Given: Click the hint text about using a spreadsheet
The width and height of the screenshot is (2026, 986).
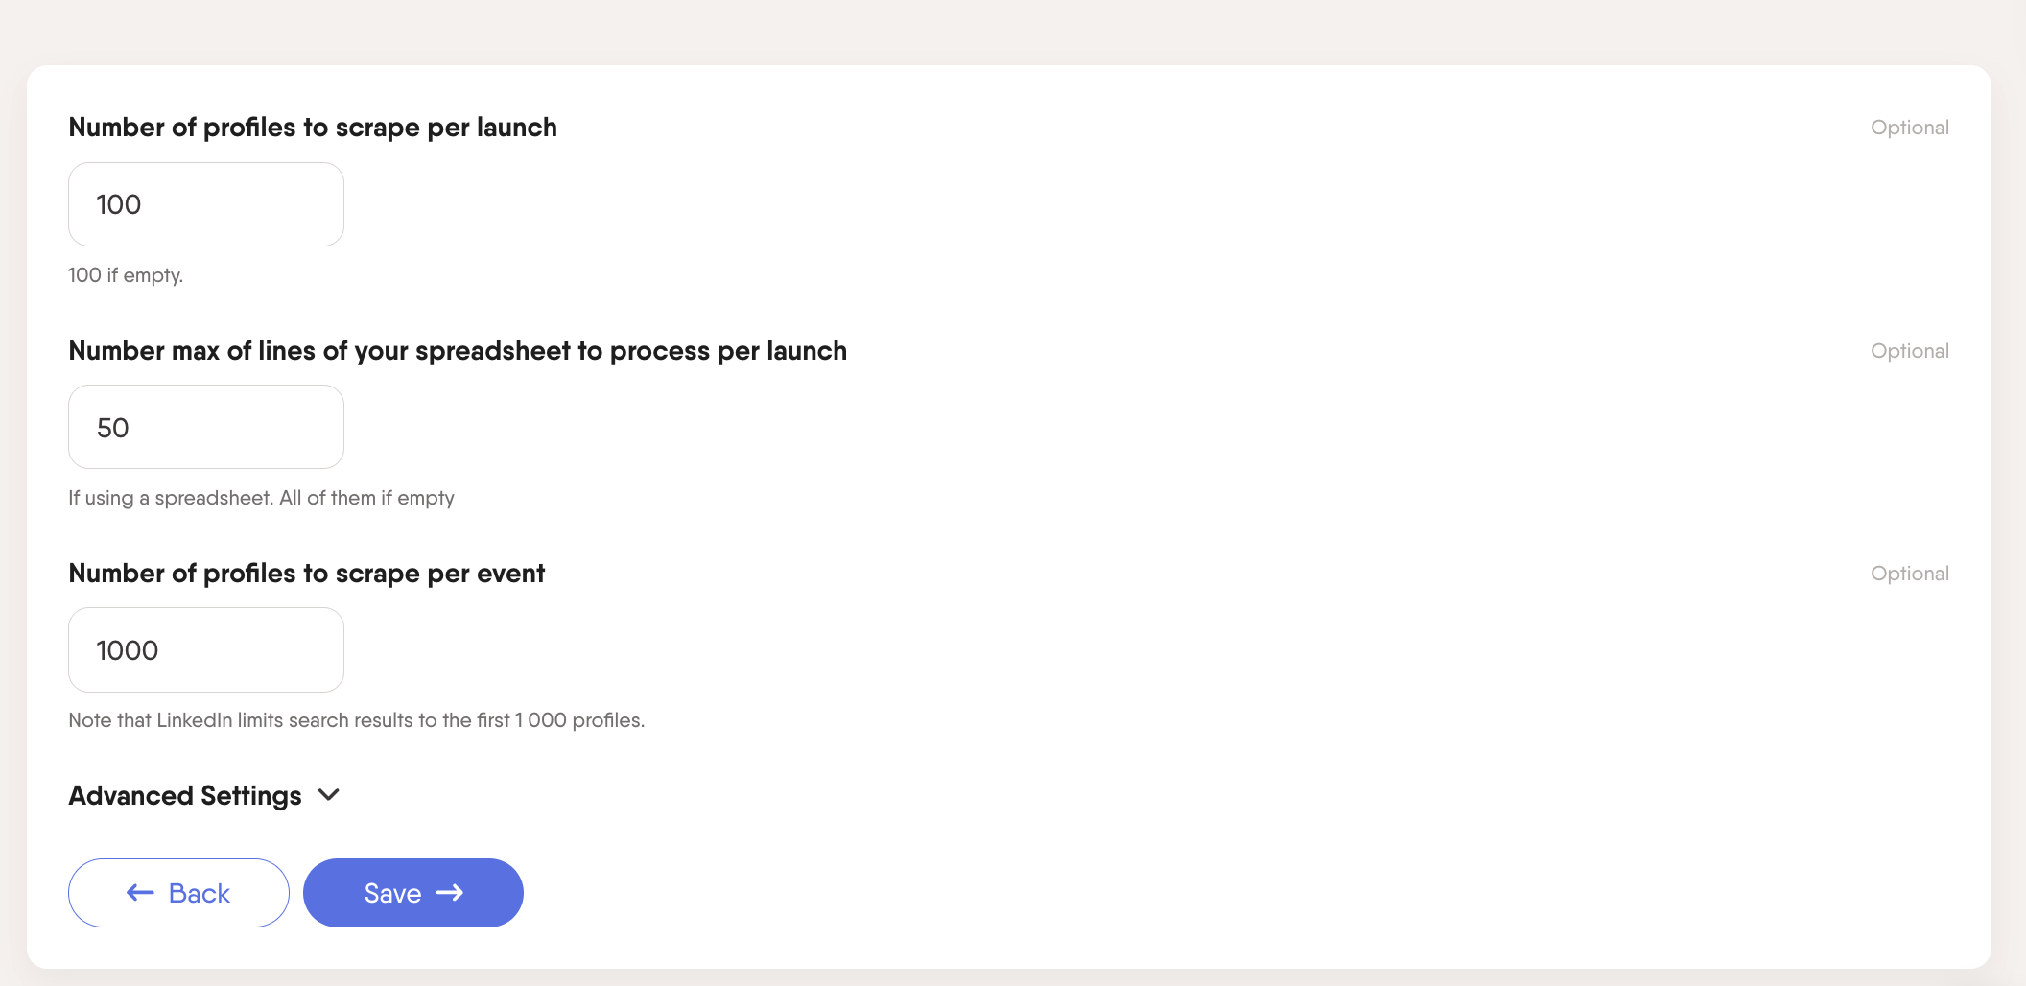Looking at the screenshot, I should [x=261, y=497].
